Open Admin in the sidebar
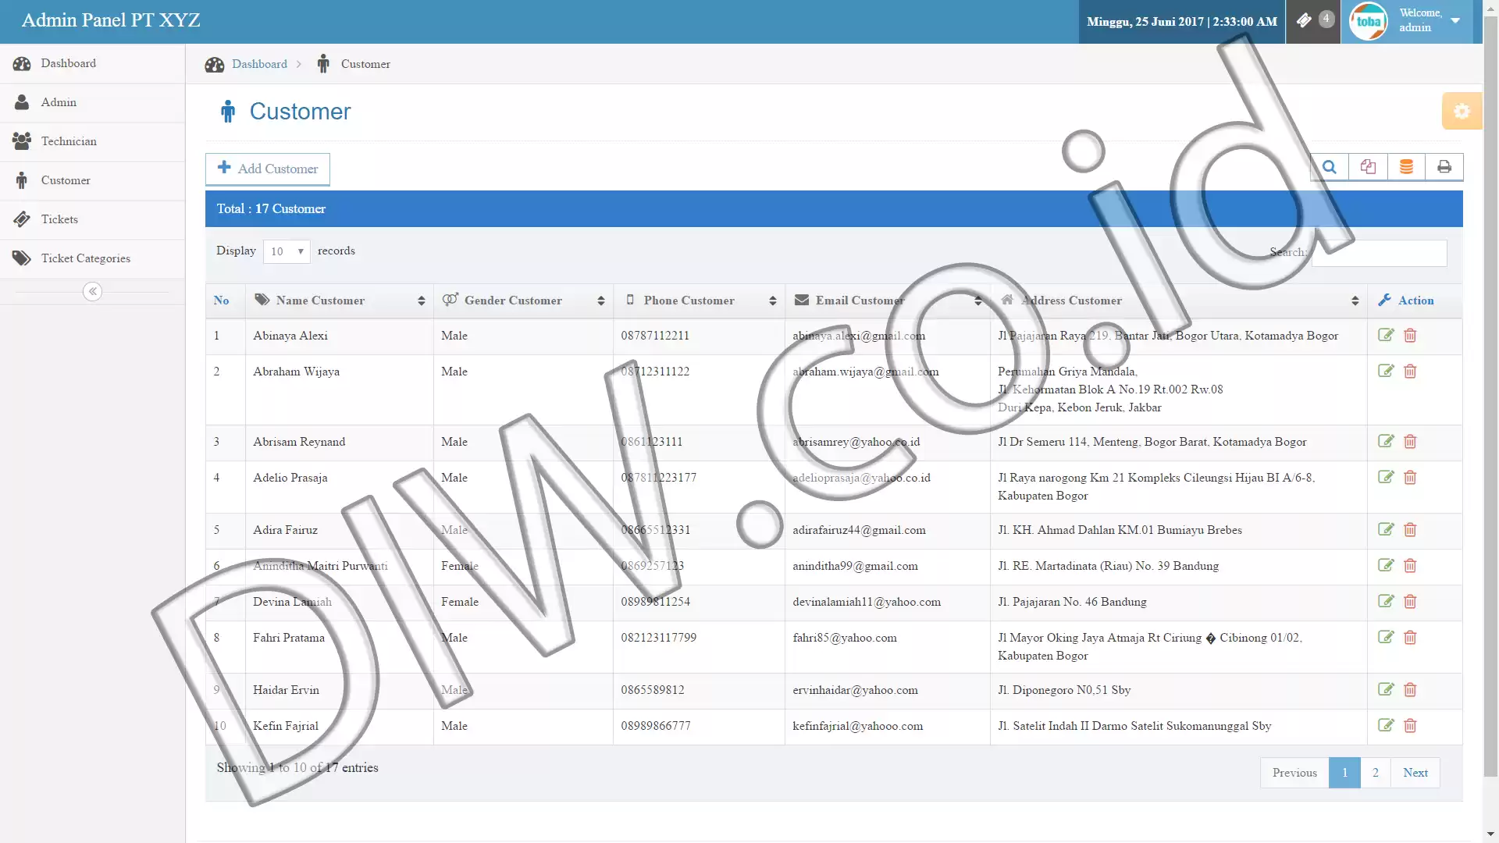The height and width of the screenshot is (843, 1499). (x=92, y=102)
